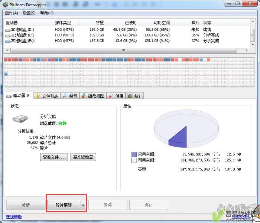260x223 pixels.
Task: Sort drives by 驱动器 column header
Action: (29, 23)
